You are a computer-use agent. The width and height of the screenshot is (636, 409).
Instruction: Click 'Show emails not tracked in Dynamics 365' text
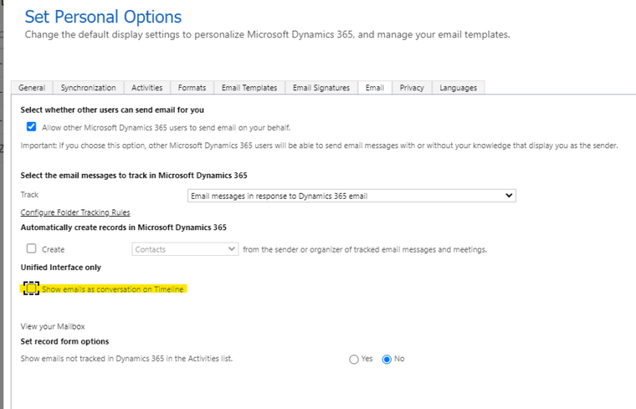pos(127,358)
